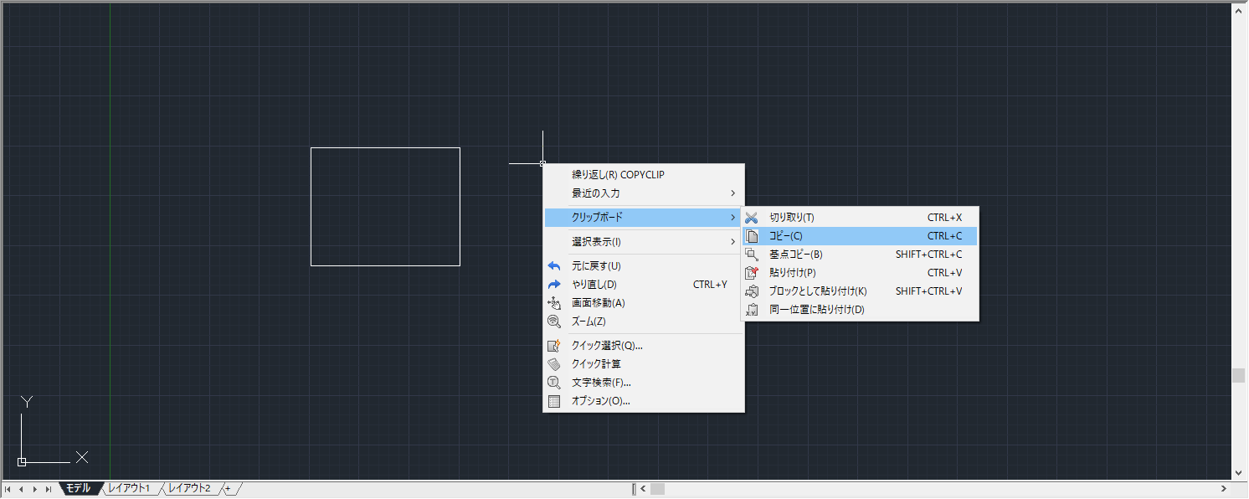
Task: Click the paste icon beside 貼り付け(P)
Action: pos(751,273)
